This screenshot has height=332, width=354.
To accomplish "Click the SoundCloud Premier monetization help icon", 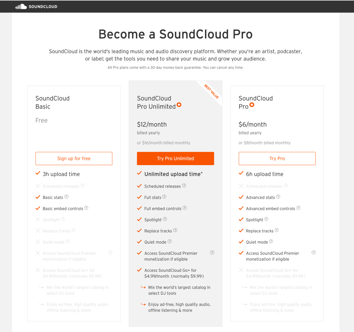I will tap(212, 253).
